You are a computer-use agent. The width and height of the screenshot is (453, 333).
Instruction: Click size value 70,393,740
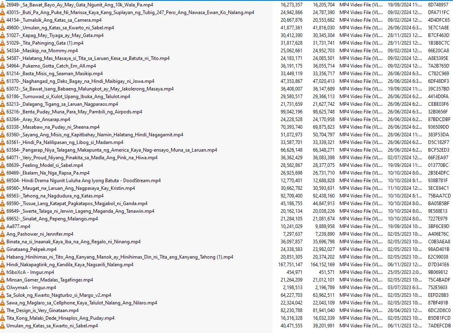[x=292, y=127]
